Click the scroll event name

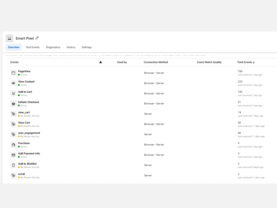(21, 174)
